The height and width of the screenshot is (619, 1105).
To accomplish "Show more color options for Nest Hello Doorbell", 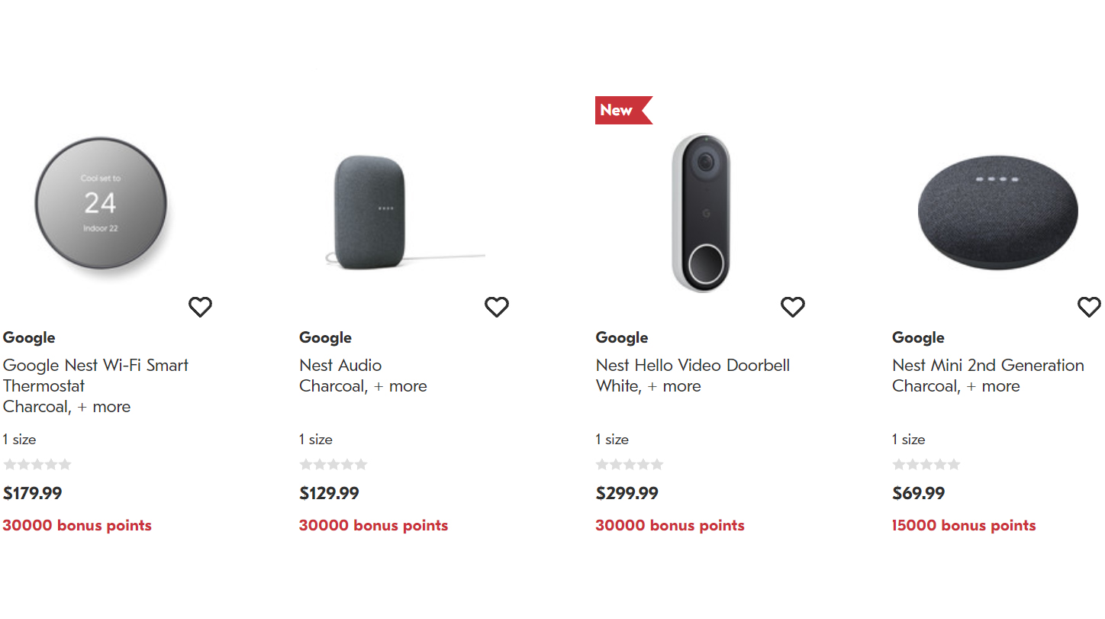I will (x=675, y=386).
